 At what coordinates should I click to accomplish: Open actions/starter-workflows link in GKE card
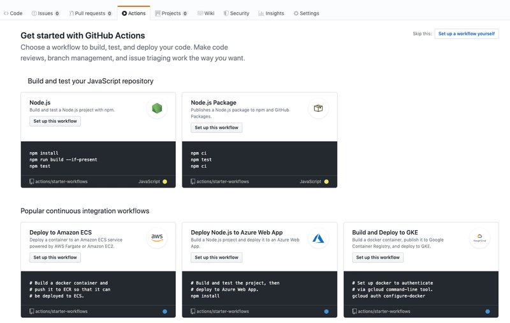(384, 312)
